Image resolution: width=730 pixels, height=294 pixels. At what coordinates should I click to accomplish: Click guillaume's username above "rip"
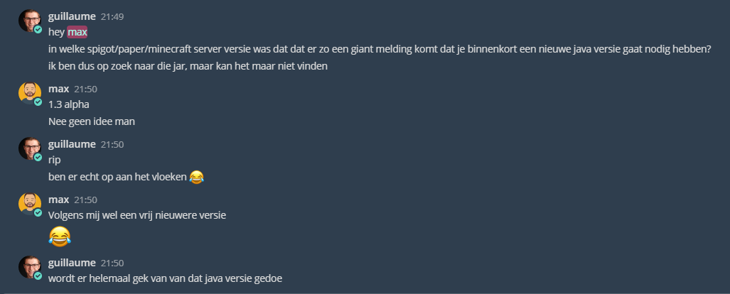71,144
